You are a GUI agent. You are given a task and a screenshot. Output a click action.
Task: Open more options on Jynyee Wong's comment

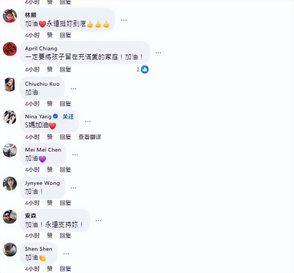click(x=73, y=188)
